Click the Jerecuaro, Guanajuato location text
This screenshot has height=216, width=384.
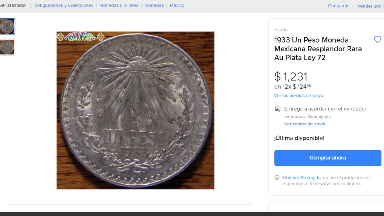[x=308, y=117]
